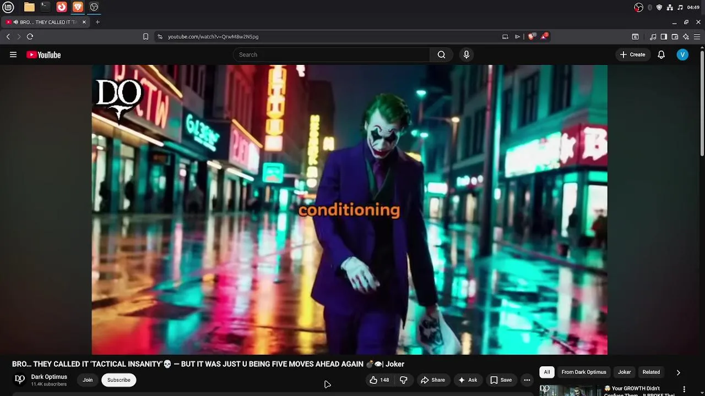Select the All filter chip
This screenshot has height=396, width=705.
pyautogui.click(x=547, y=372)
